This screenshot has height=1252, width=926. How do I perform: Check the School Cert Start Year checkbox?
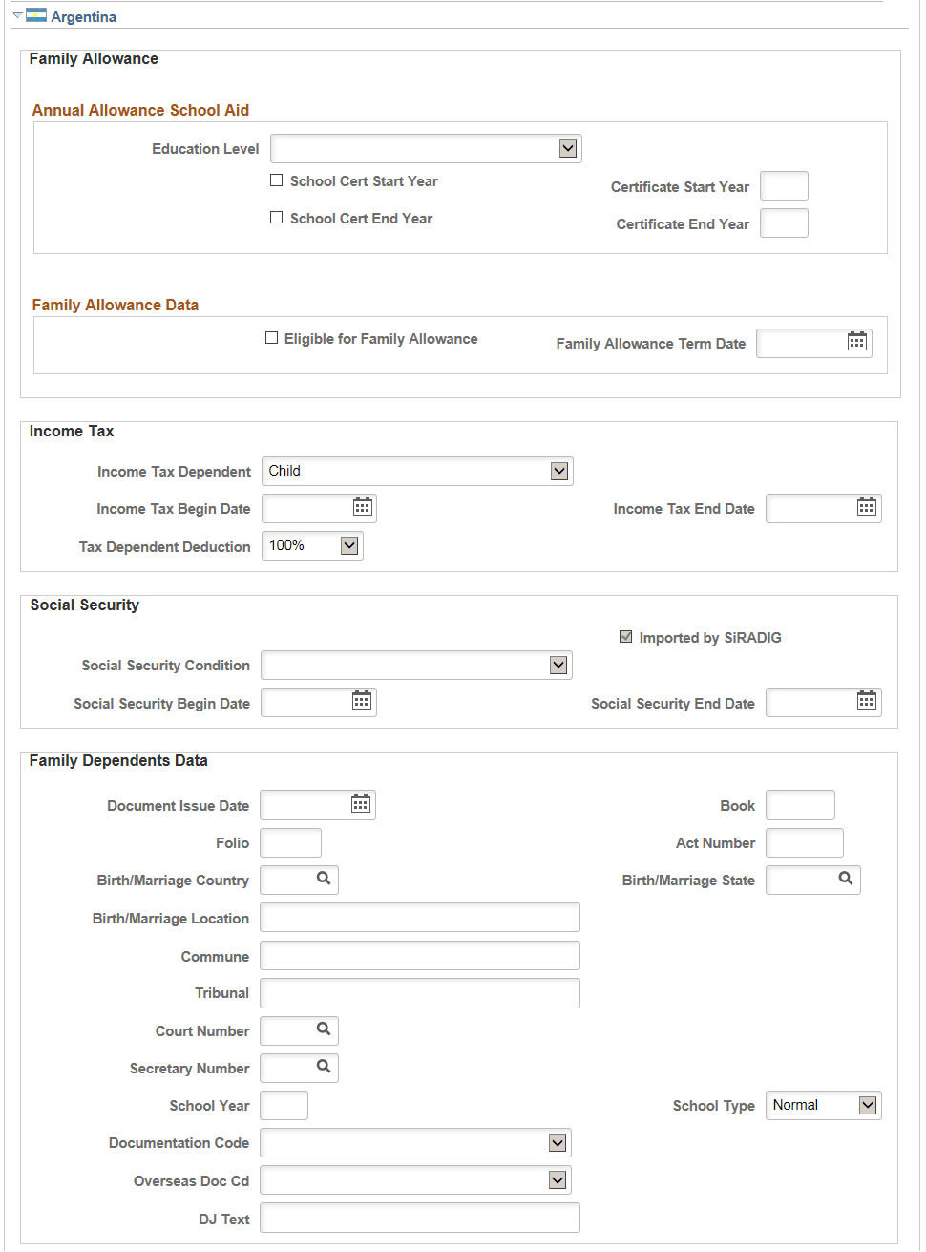coord(277,180)
